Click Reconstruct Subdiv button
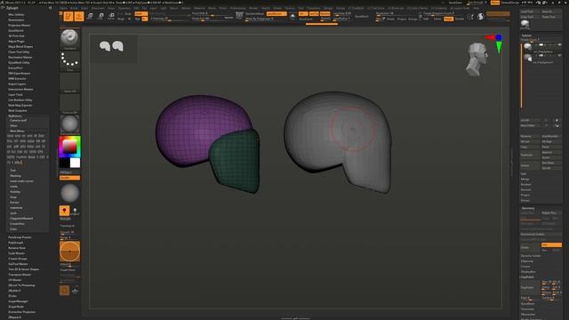 (x=541, y=234)
